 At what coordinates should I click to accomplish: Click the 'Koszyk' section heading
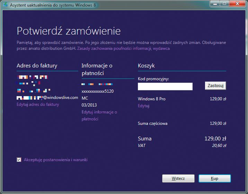click(x=146, y=66)
